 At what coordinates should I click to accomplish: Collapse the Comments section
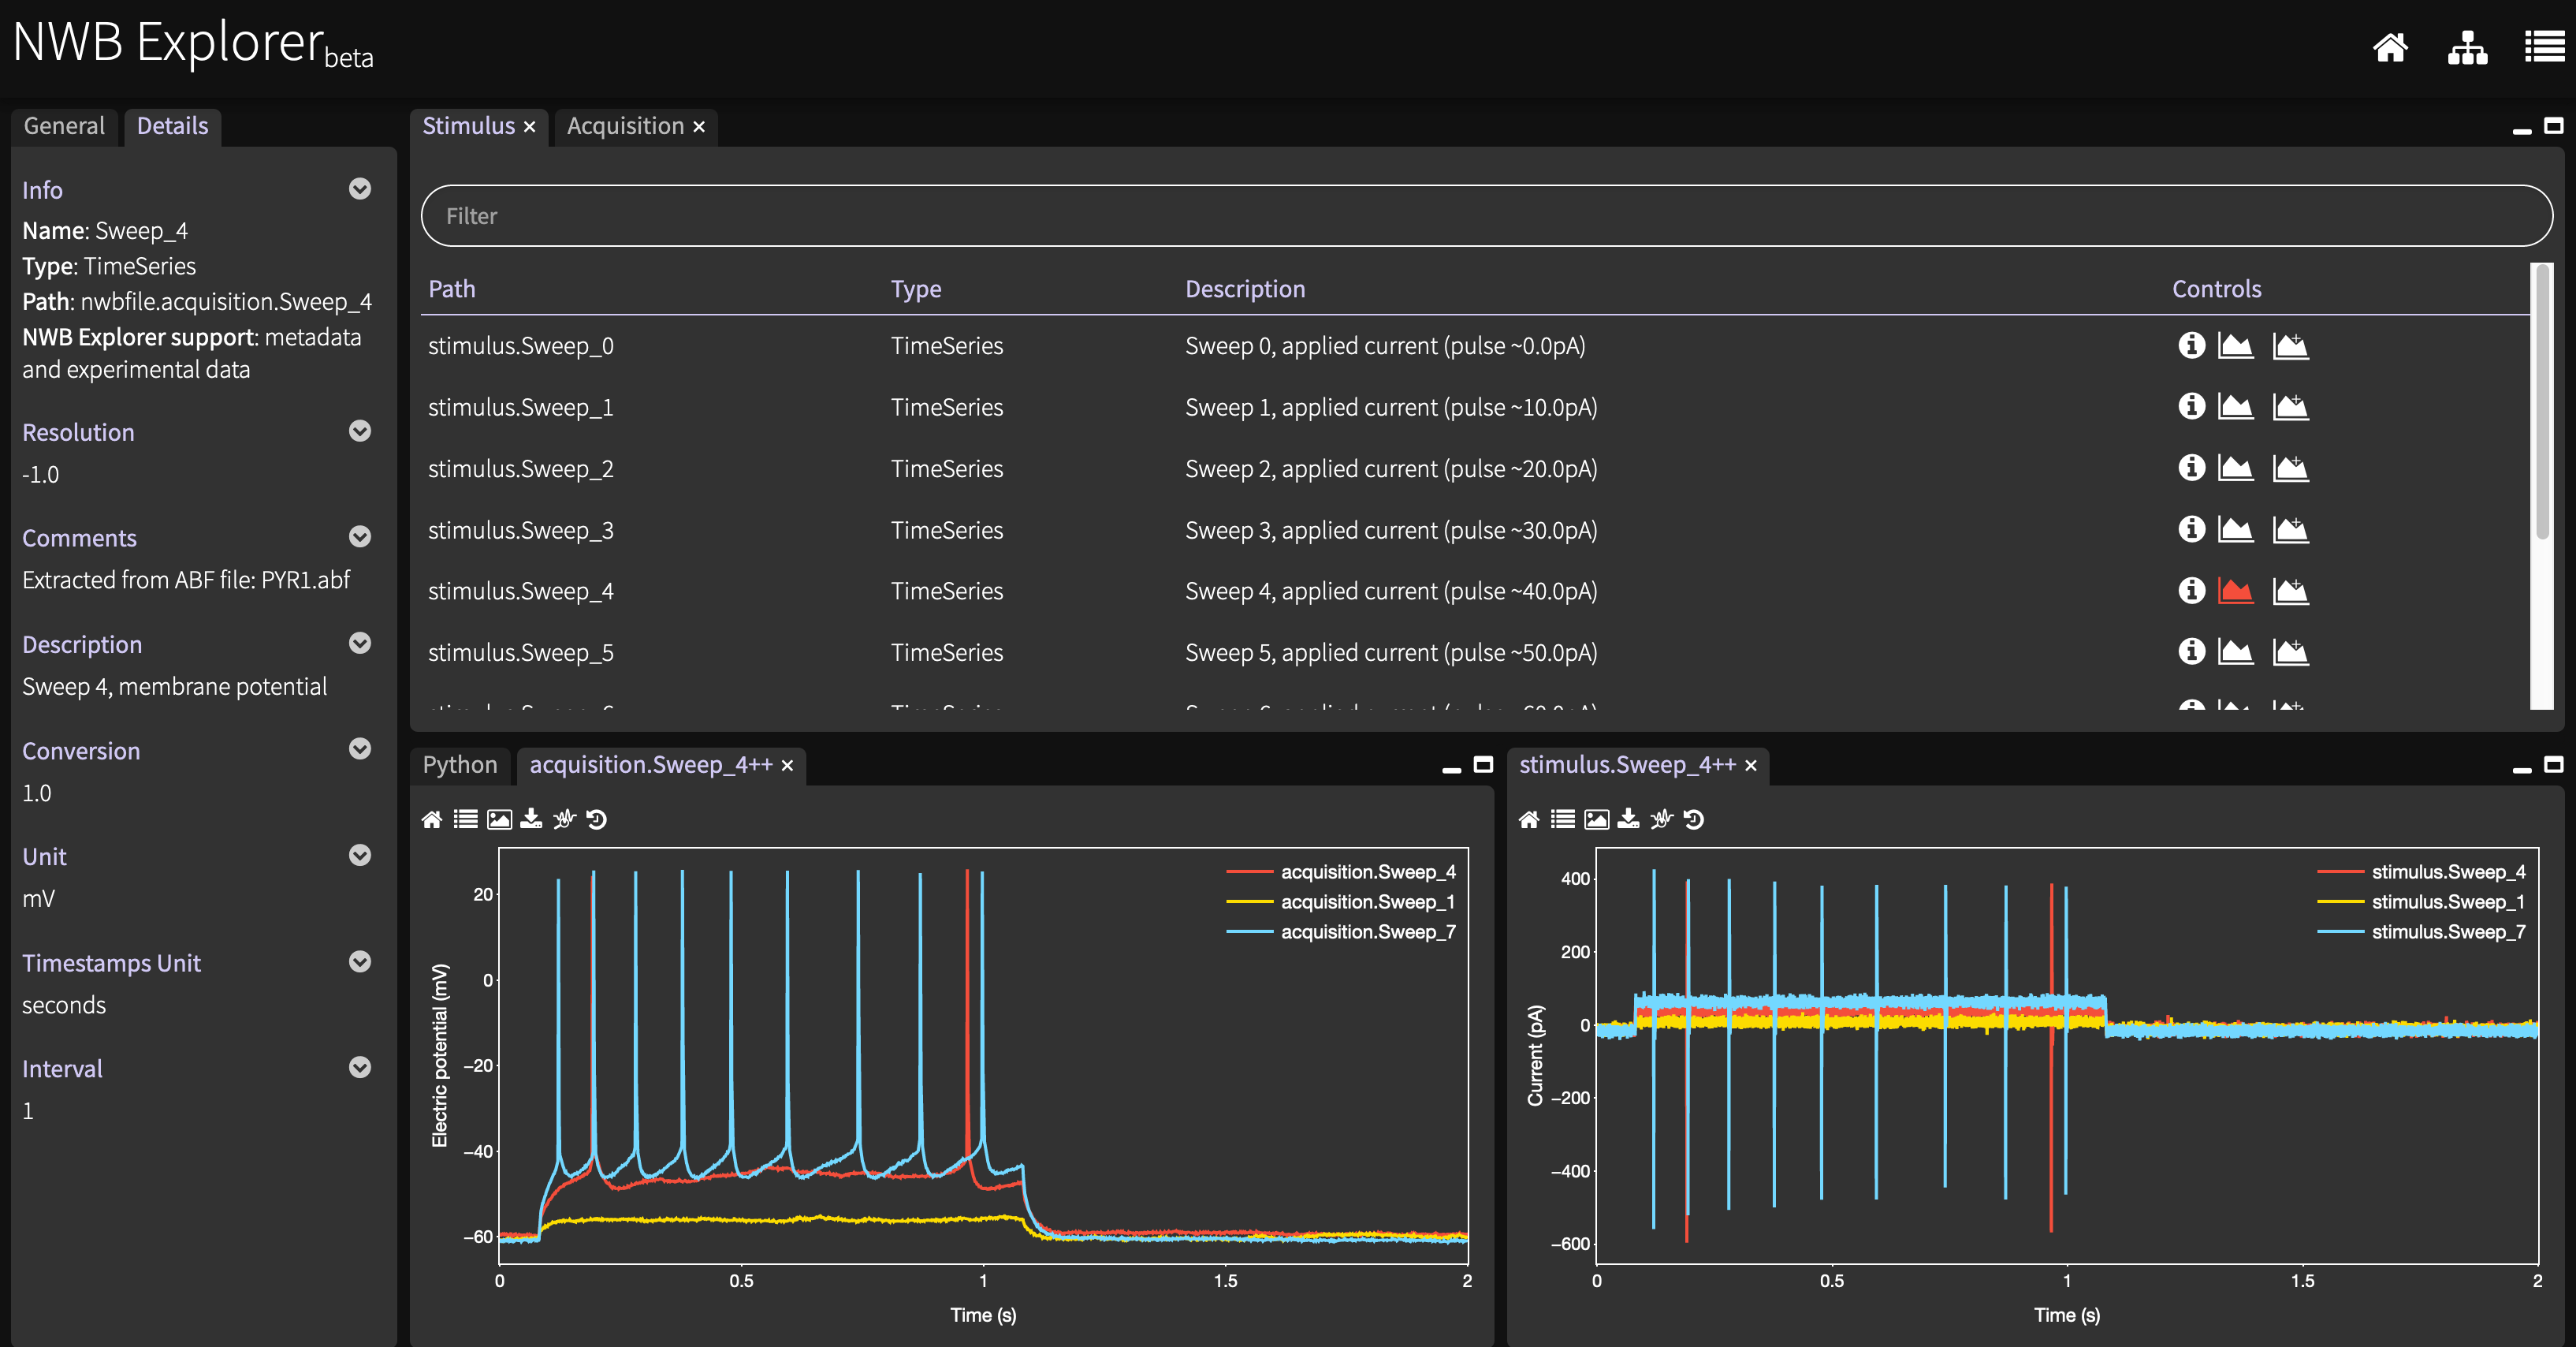(x=360, y=537)
